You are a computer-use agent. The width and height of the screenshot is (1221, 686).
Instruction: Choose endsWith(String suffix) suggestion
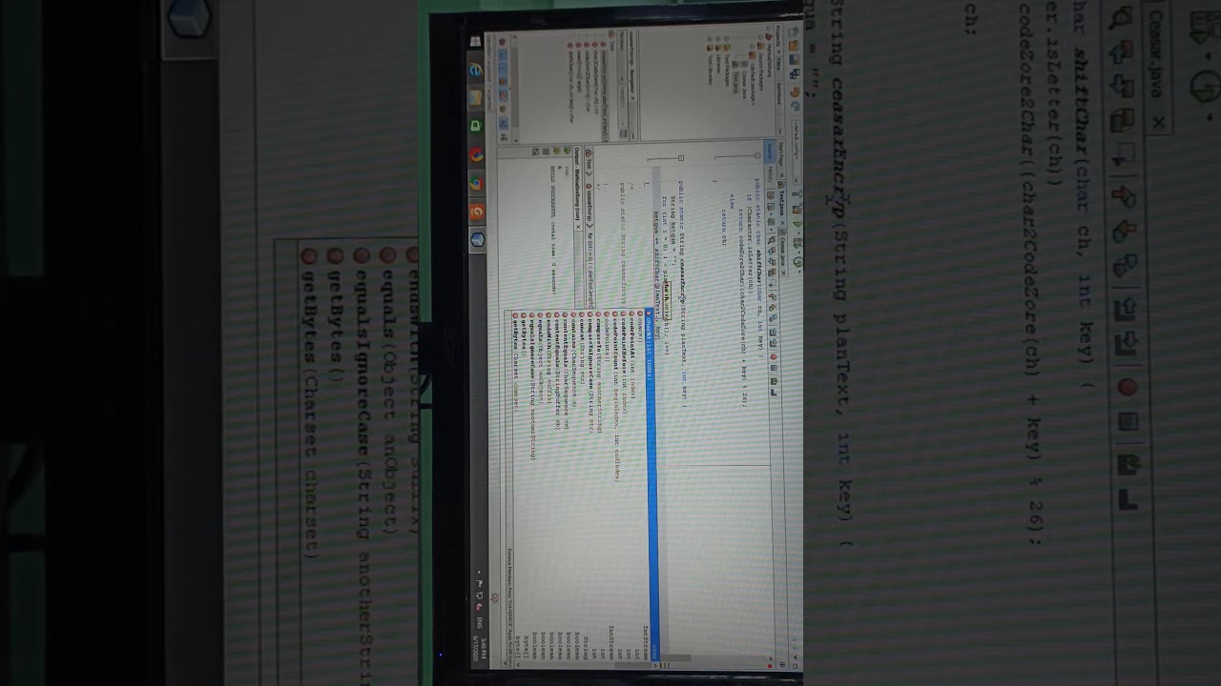pos(548,486)
